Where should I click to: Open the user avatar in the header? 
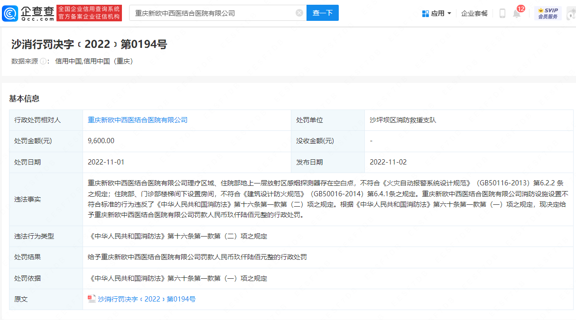coord(571,13)
